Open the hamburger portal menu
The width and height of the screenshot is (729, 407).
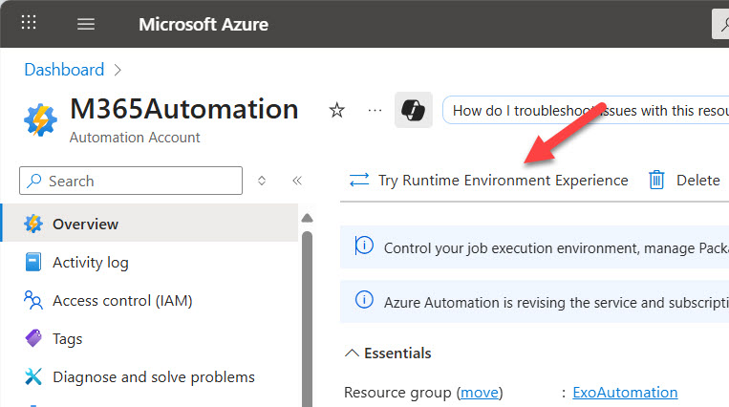[86, 24]
